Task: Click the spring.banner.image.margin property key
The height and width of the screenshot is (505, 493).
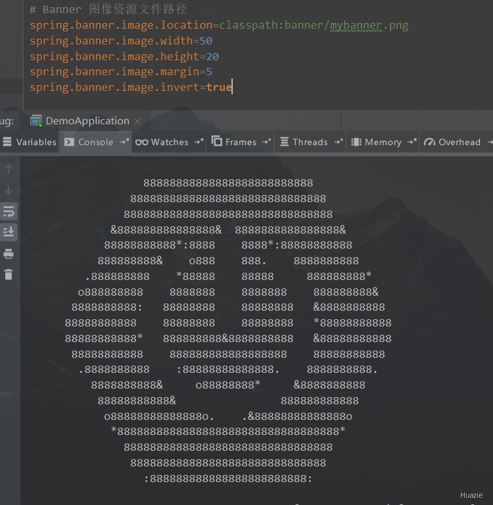Action: click(114, 71)
